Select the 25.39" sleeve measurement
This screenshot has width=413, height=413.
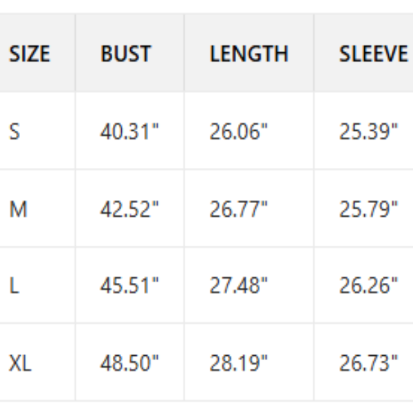tap(368, 131)
